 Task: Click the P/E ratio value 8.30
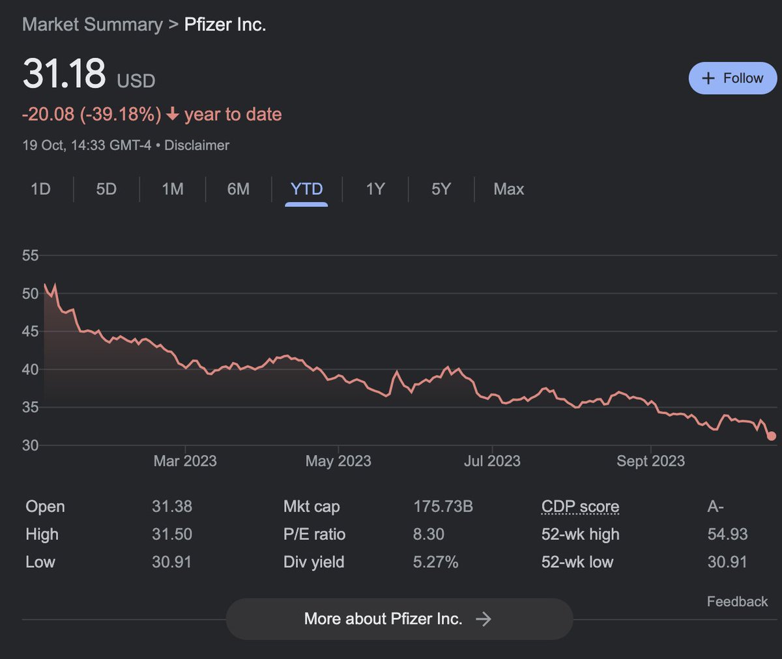coord(429,535)
